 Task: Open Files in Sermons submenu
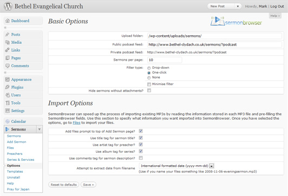pos(10,148)
